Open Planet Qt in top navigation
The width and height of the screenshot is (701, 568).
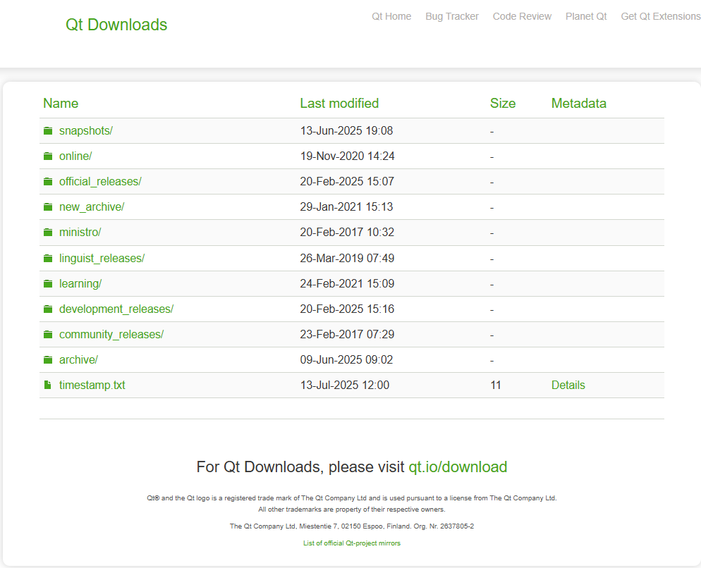586,16
